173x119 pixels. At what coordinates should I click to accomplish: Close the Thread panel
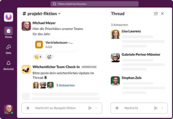(x=162, y=14)
